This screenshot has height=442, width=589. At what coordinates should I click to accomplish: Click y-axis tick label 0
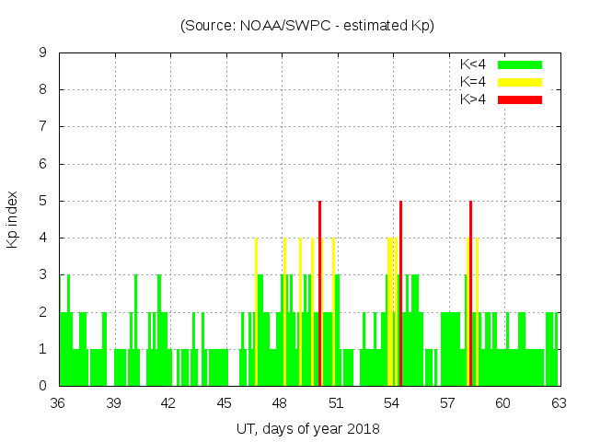[43, 386]
